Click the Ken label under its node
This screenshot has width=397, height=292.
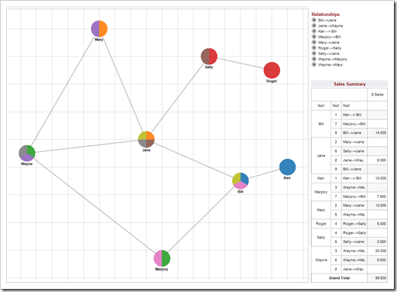(x=287, y=178)
